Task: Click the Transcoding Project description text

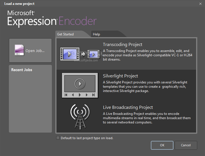Action: 147,55
